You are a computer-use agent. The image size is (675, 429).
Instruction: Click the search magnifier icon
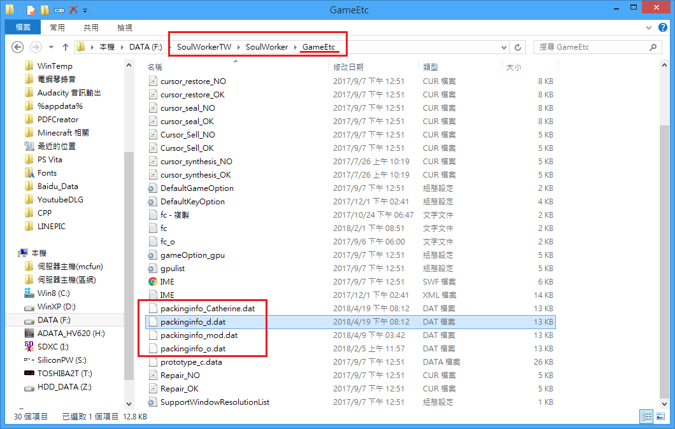pos(653,47)
